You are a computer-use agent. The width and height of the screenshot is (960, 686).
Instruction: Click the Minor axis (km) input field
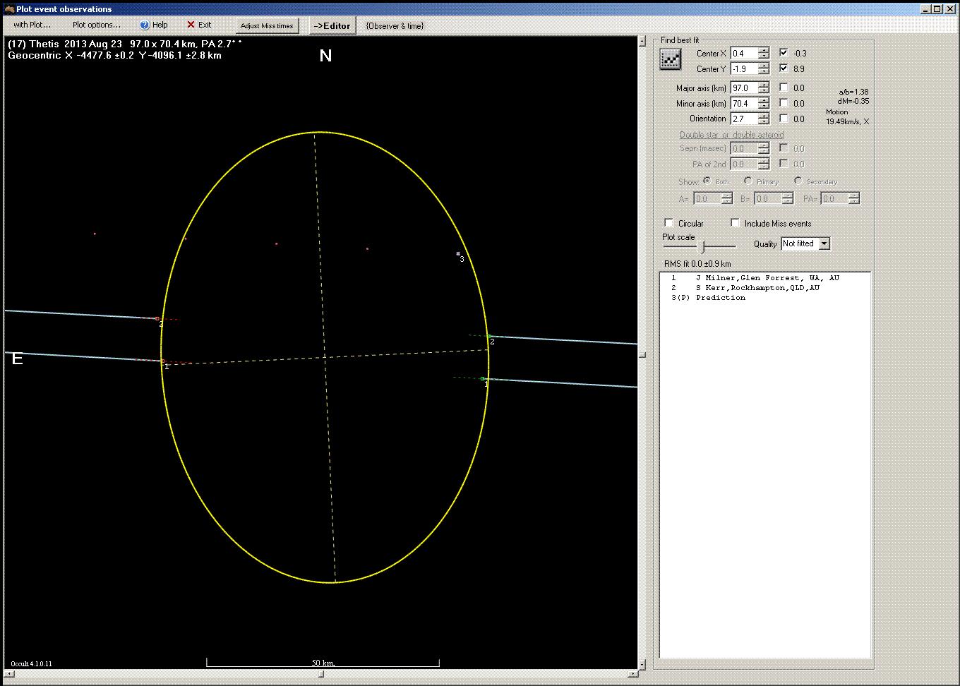tap(744, 104)
